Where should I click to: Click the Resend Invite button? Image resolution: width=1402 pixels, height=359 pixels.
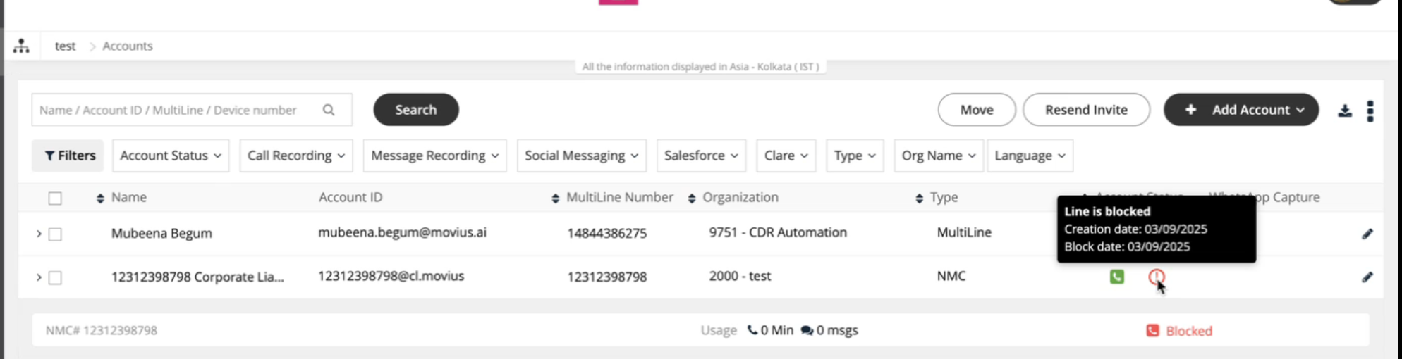(x=1085, y=110)
